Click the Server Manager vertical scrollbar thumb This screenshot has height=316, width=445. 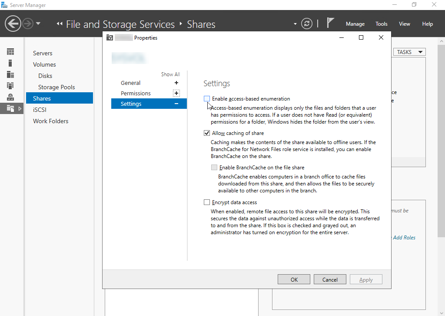click(x=442, y=141)
